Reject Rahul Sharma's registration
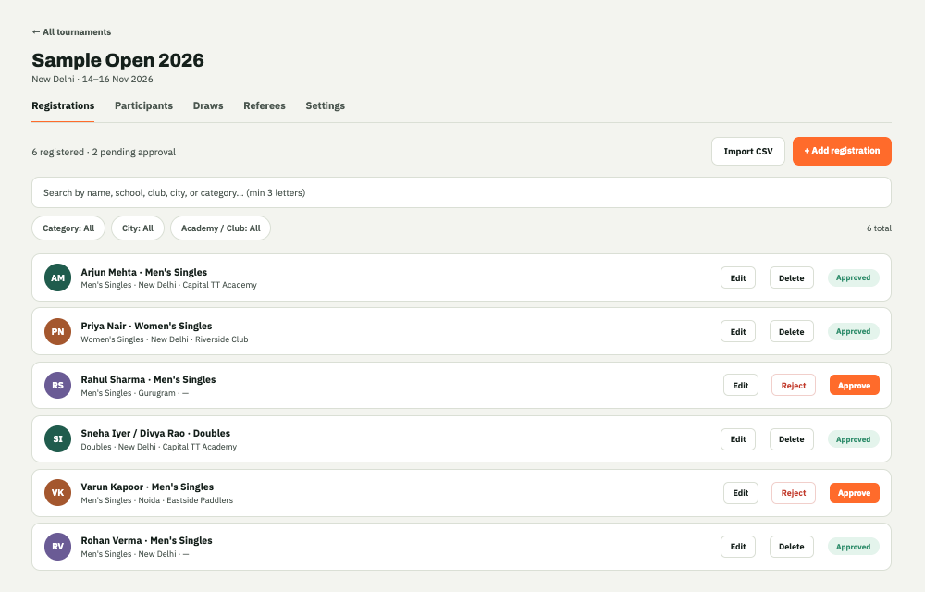This screenshot has width=925, height=592. [x=794, y=385]
